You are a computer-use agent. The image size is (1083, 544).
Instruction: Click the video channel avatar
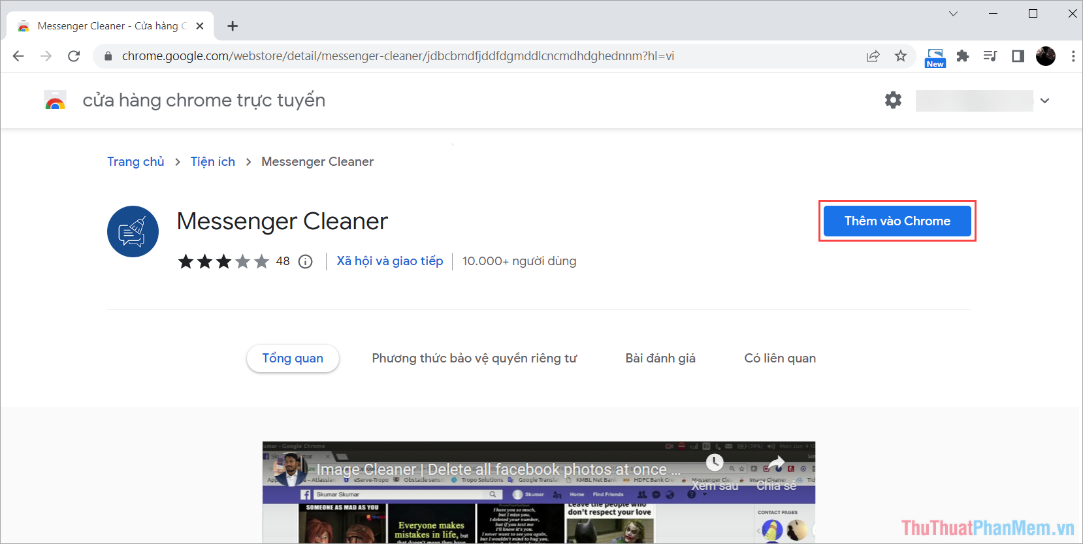click(x=290, y=469)
